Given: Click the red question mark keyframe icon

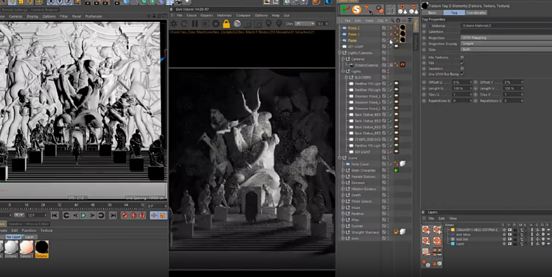Looking at the screenshot, I should tap(142, 215).
